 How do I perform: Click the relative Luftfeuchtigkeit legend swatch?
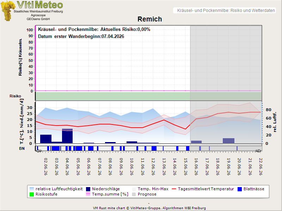pos(32,189)
